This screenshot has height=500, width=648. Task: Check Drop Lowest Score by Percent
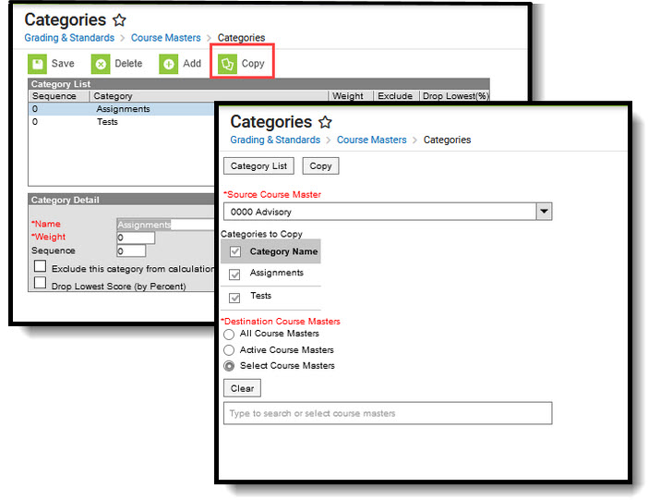[40, 283]
